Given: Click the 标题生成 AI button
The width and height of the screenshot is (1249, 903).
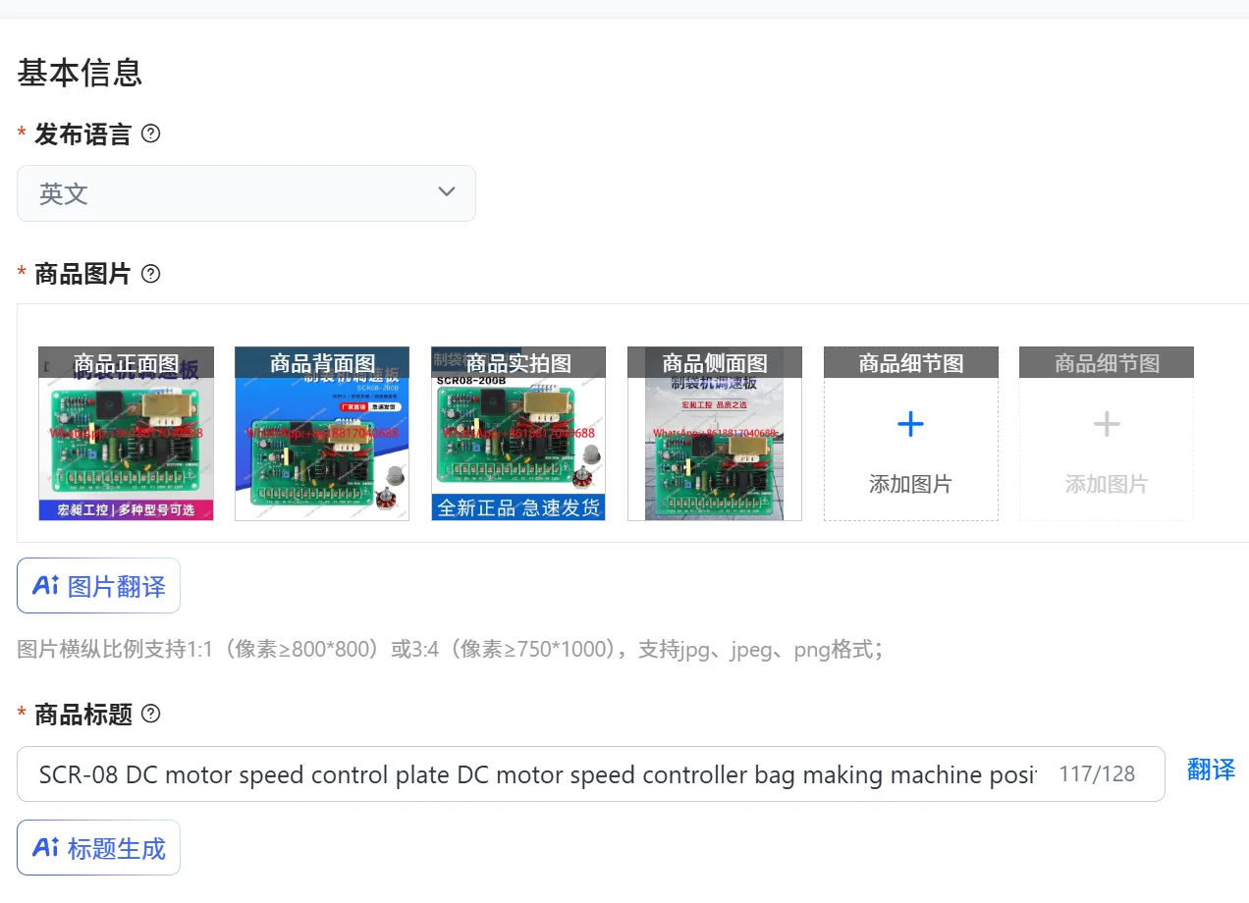Looking at the screenshot, I should coord(98,848).
